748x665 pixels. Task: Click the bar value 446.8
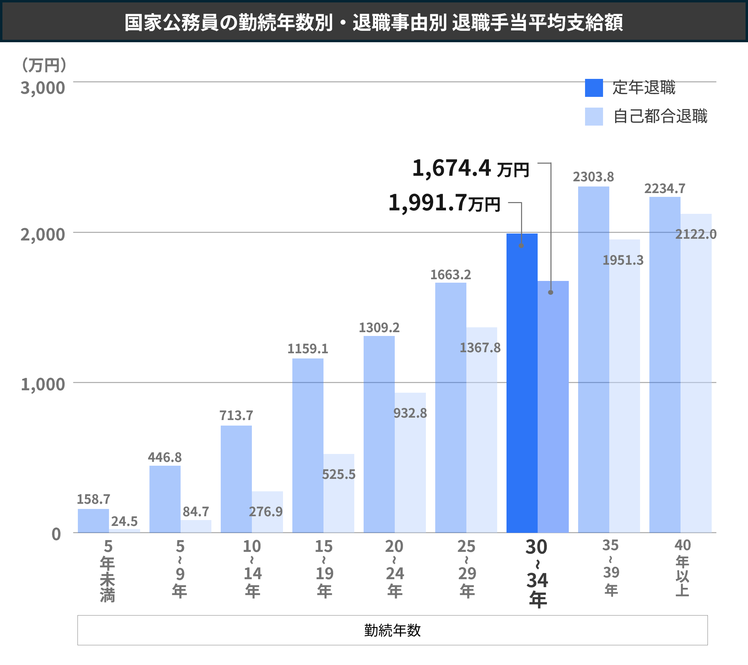[x=165, y=457]
